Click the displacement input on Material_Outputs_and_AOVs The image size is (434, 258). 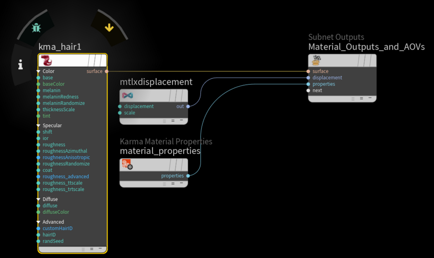point(308,77)
